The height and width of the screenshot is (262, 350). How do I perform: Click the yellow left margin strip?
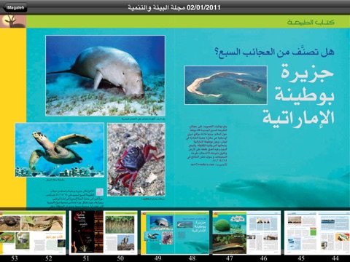(x=13, y=118)
